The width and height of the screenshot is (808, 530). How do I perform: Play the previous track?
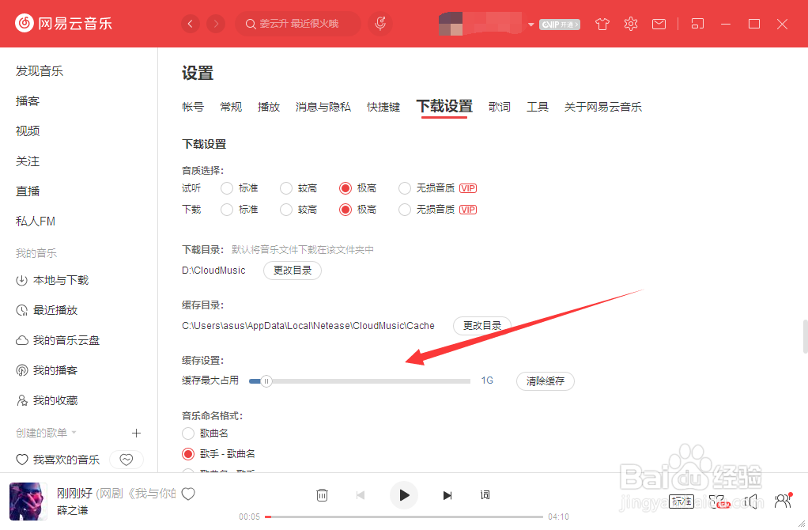coord(361,495)
